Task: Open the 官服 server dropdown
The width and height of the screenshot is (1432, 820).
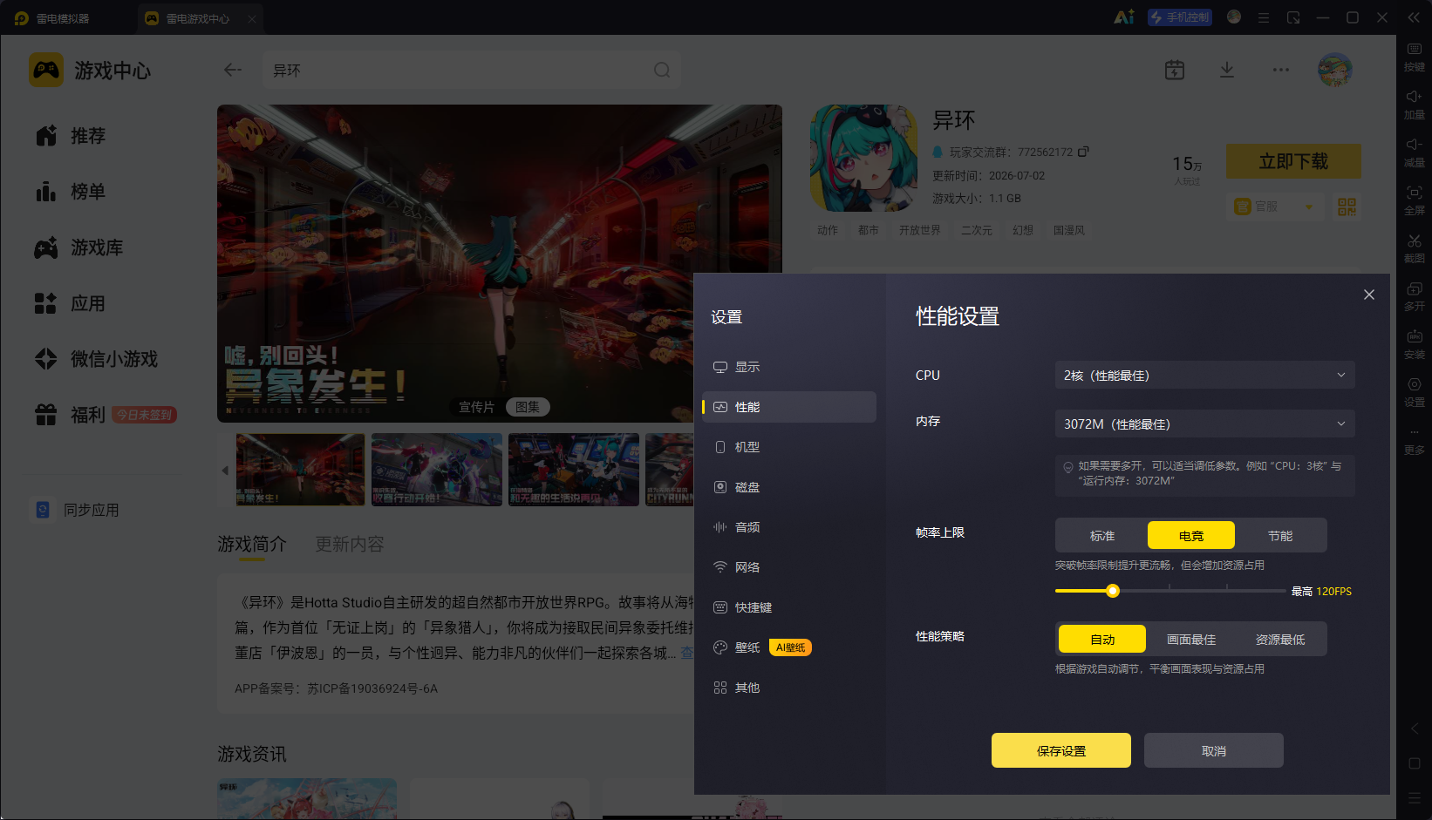Action: tap(1274, 207)
